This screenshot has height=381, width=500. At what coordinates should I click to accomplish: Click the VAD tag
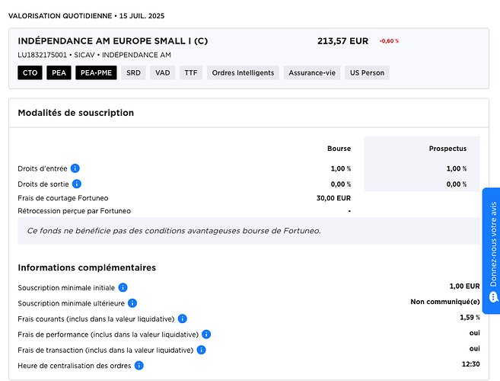click(163, 73)
